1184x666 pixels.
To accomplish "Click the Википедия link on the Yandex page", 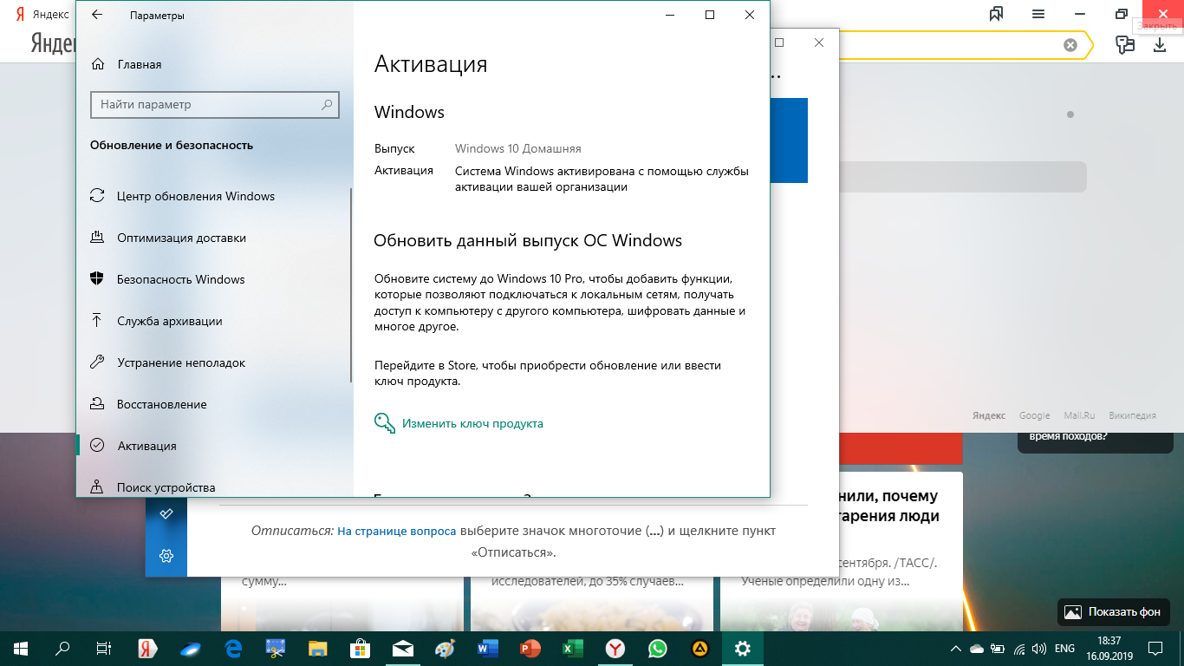I will [1130, 415].
